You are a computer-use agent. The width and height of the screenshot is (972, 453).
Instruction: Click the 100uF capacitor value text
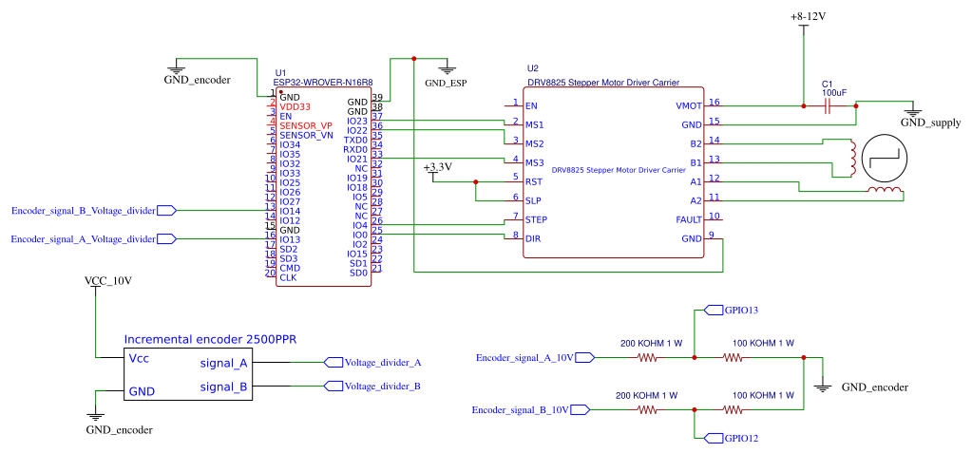(x=834, y=92)
